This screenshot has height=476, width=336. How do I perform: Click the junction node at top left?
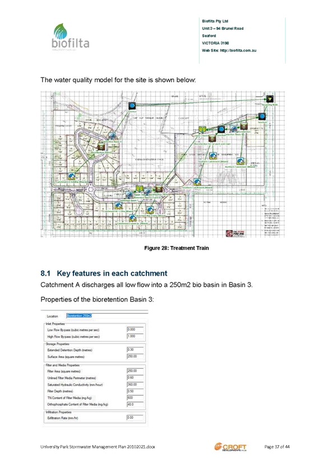132,106
